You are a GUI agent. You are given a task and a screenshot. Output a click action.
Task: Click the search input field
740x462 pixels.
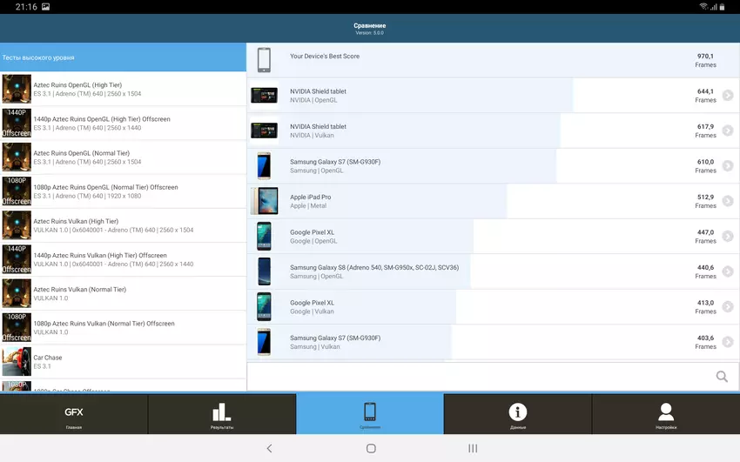coord(479,377)
